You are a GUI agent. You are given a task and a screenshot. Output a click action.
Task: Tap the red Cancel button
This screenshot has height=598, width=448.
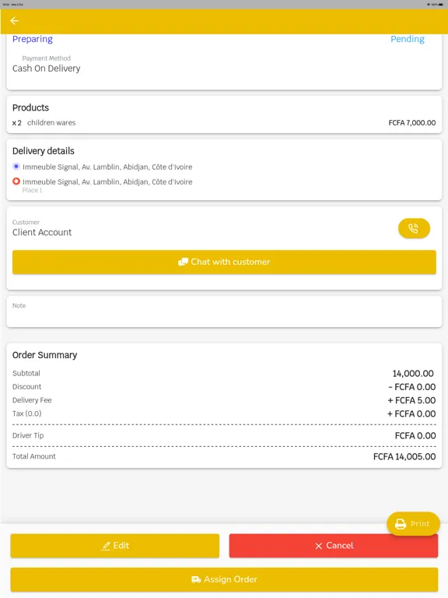pos(334,546)
